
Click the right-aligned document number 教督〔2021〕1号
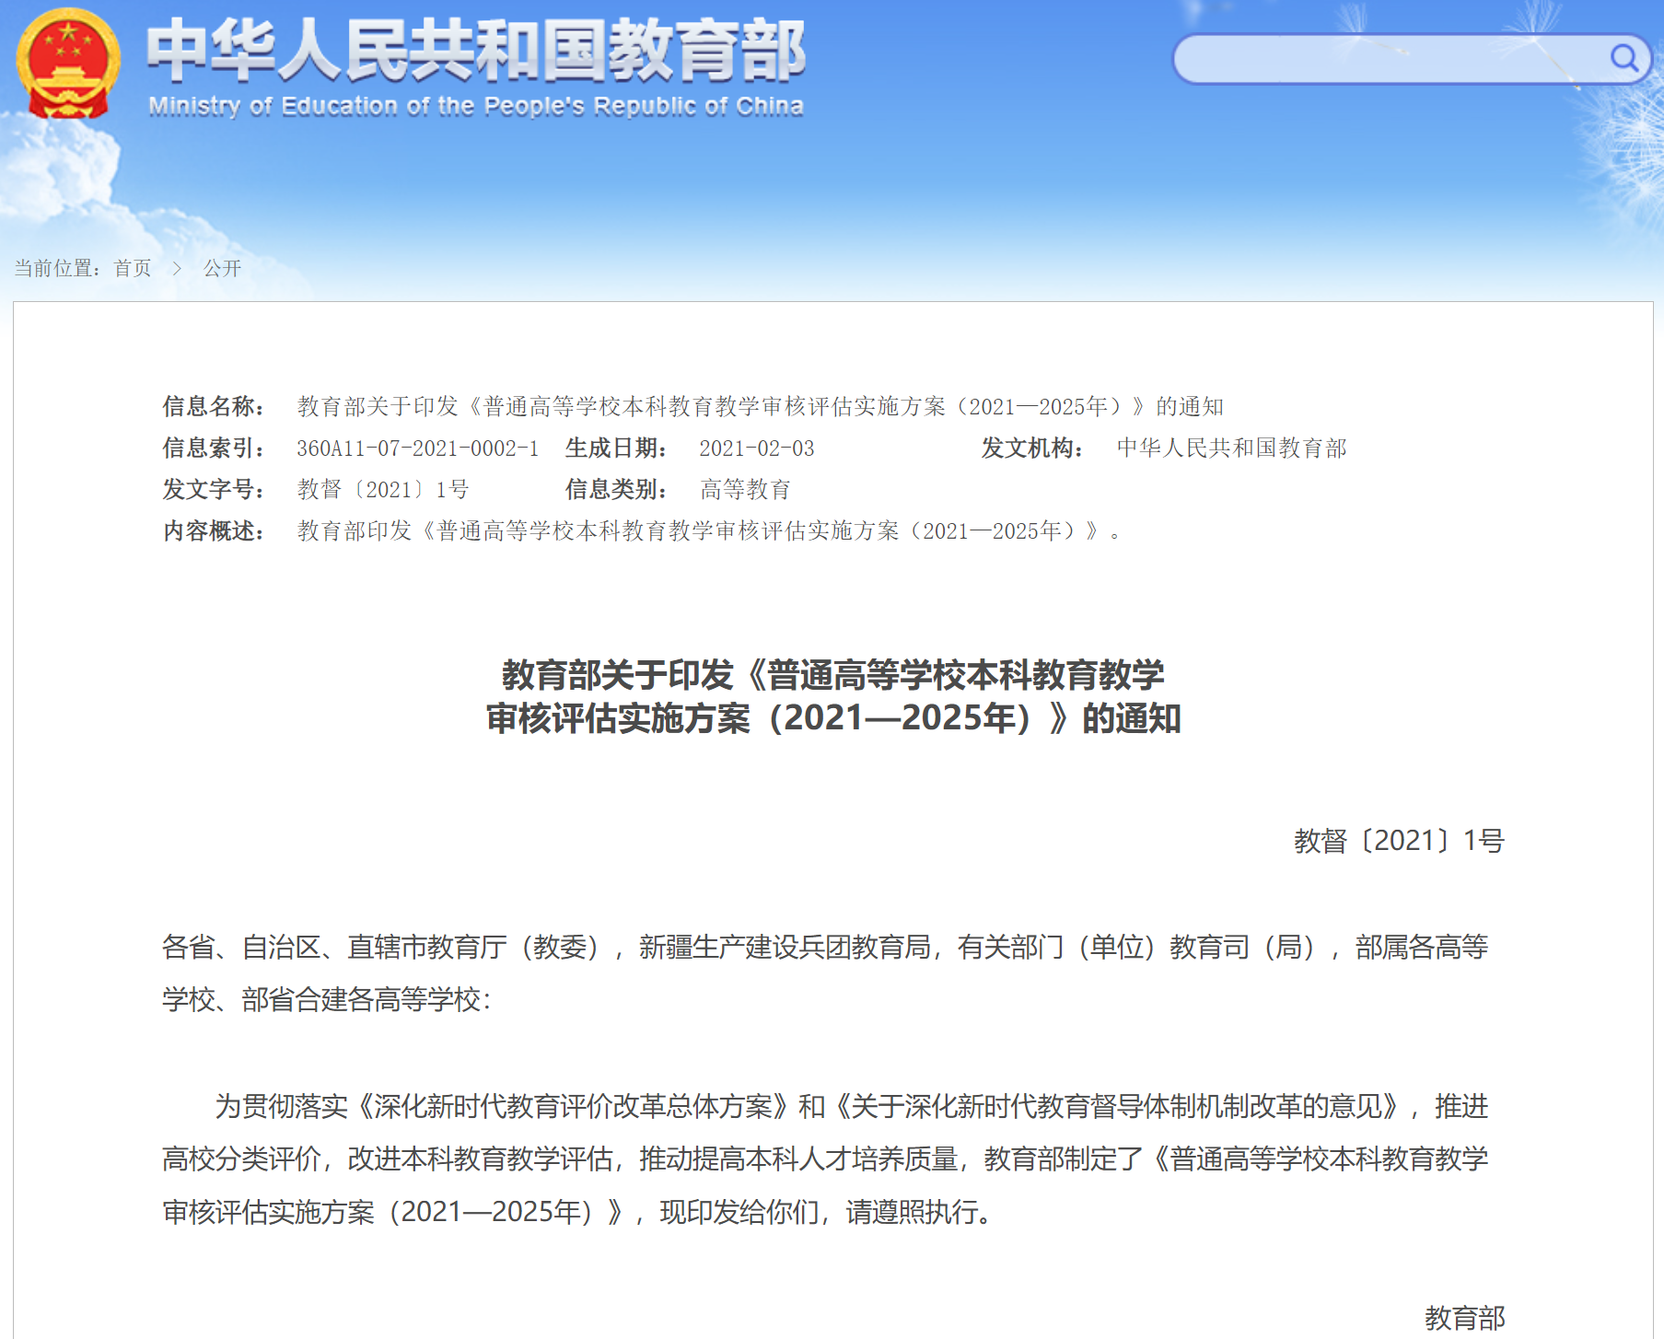point(1398,841)
